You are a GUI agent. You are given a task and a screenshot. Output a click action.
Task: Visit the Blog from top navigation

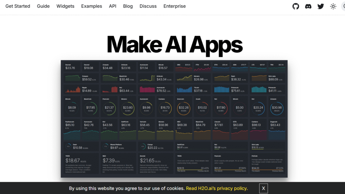128,6
